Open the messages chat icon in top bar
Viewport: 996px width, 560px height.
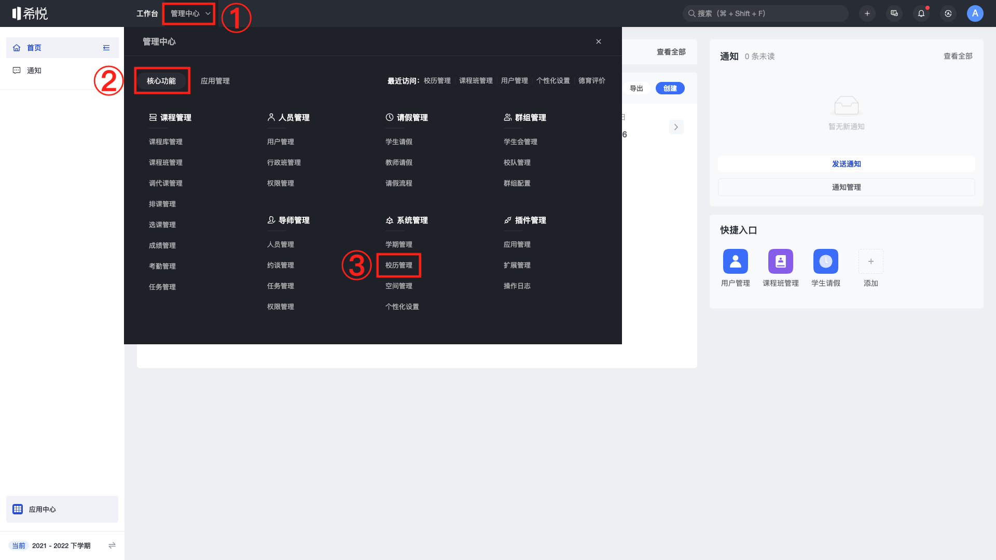click(894, 13)
